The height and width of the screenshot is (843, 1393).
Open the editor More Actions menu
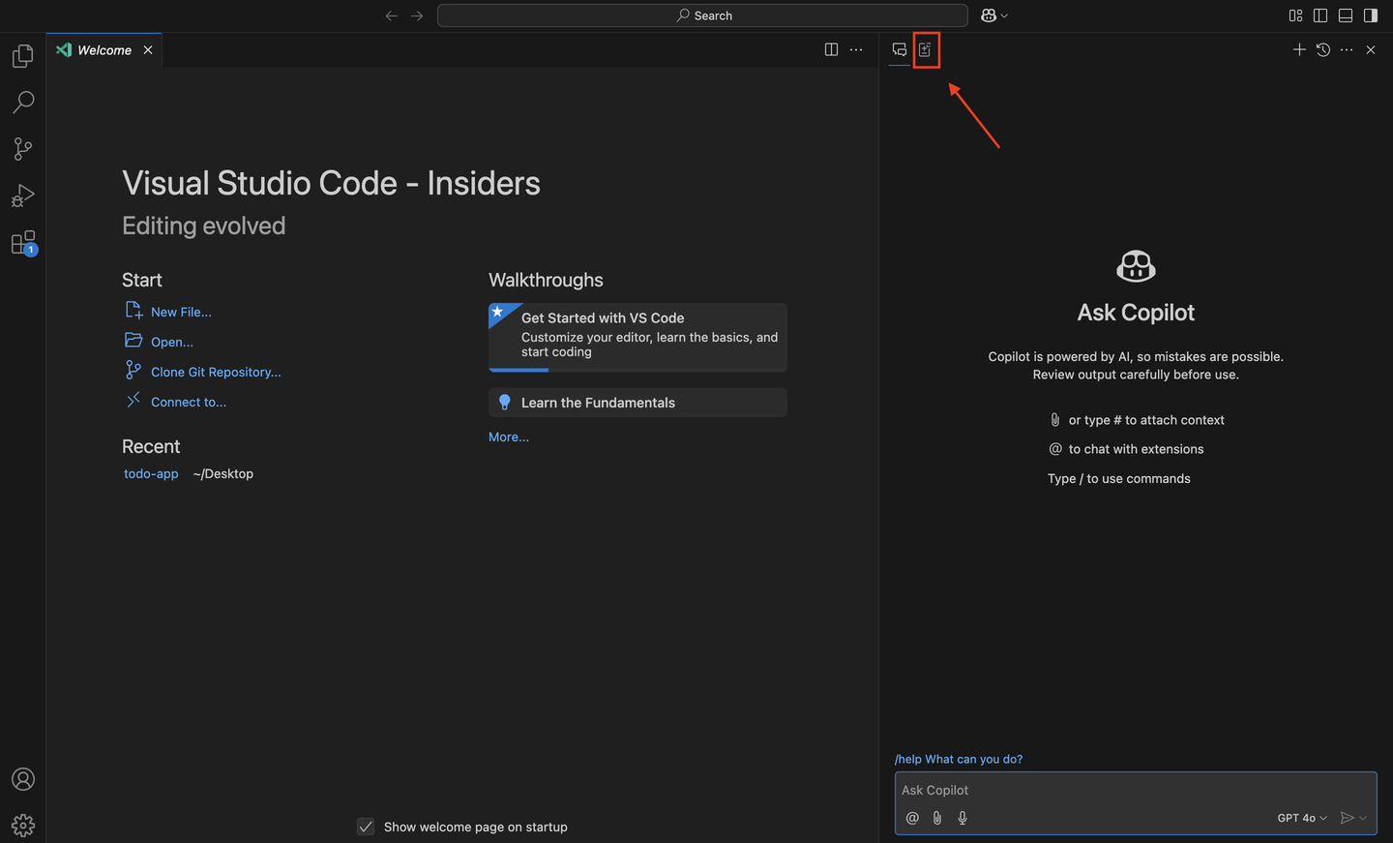856,49
